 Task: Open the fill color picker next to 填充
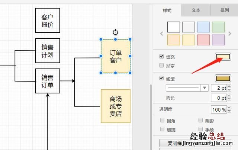(223, 57)
